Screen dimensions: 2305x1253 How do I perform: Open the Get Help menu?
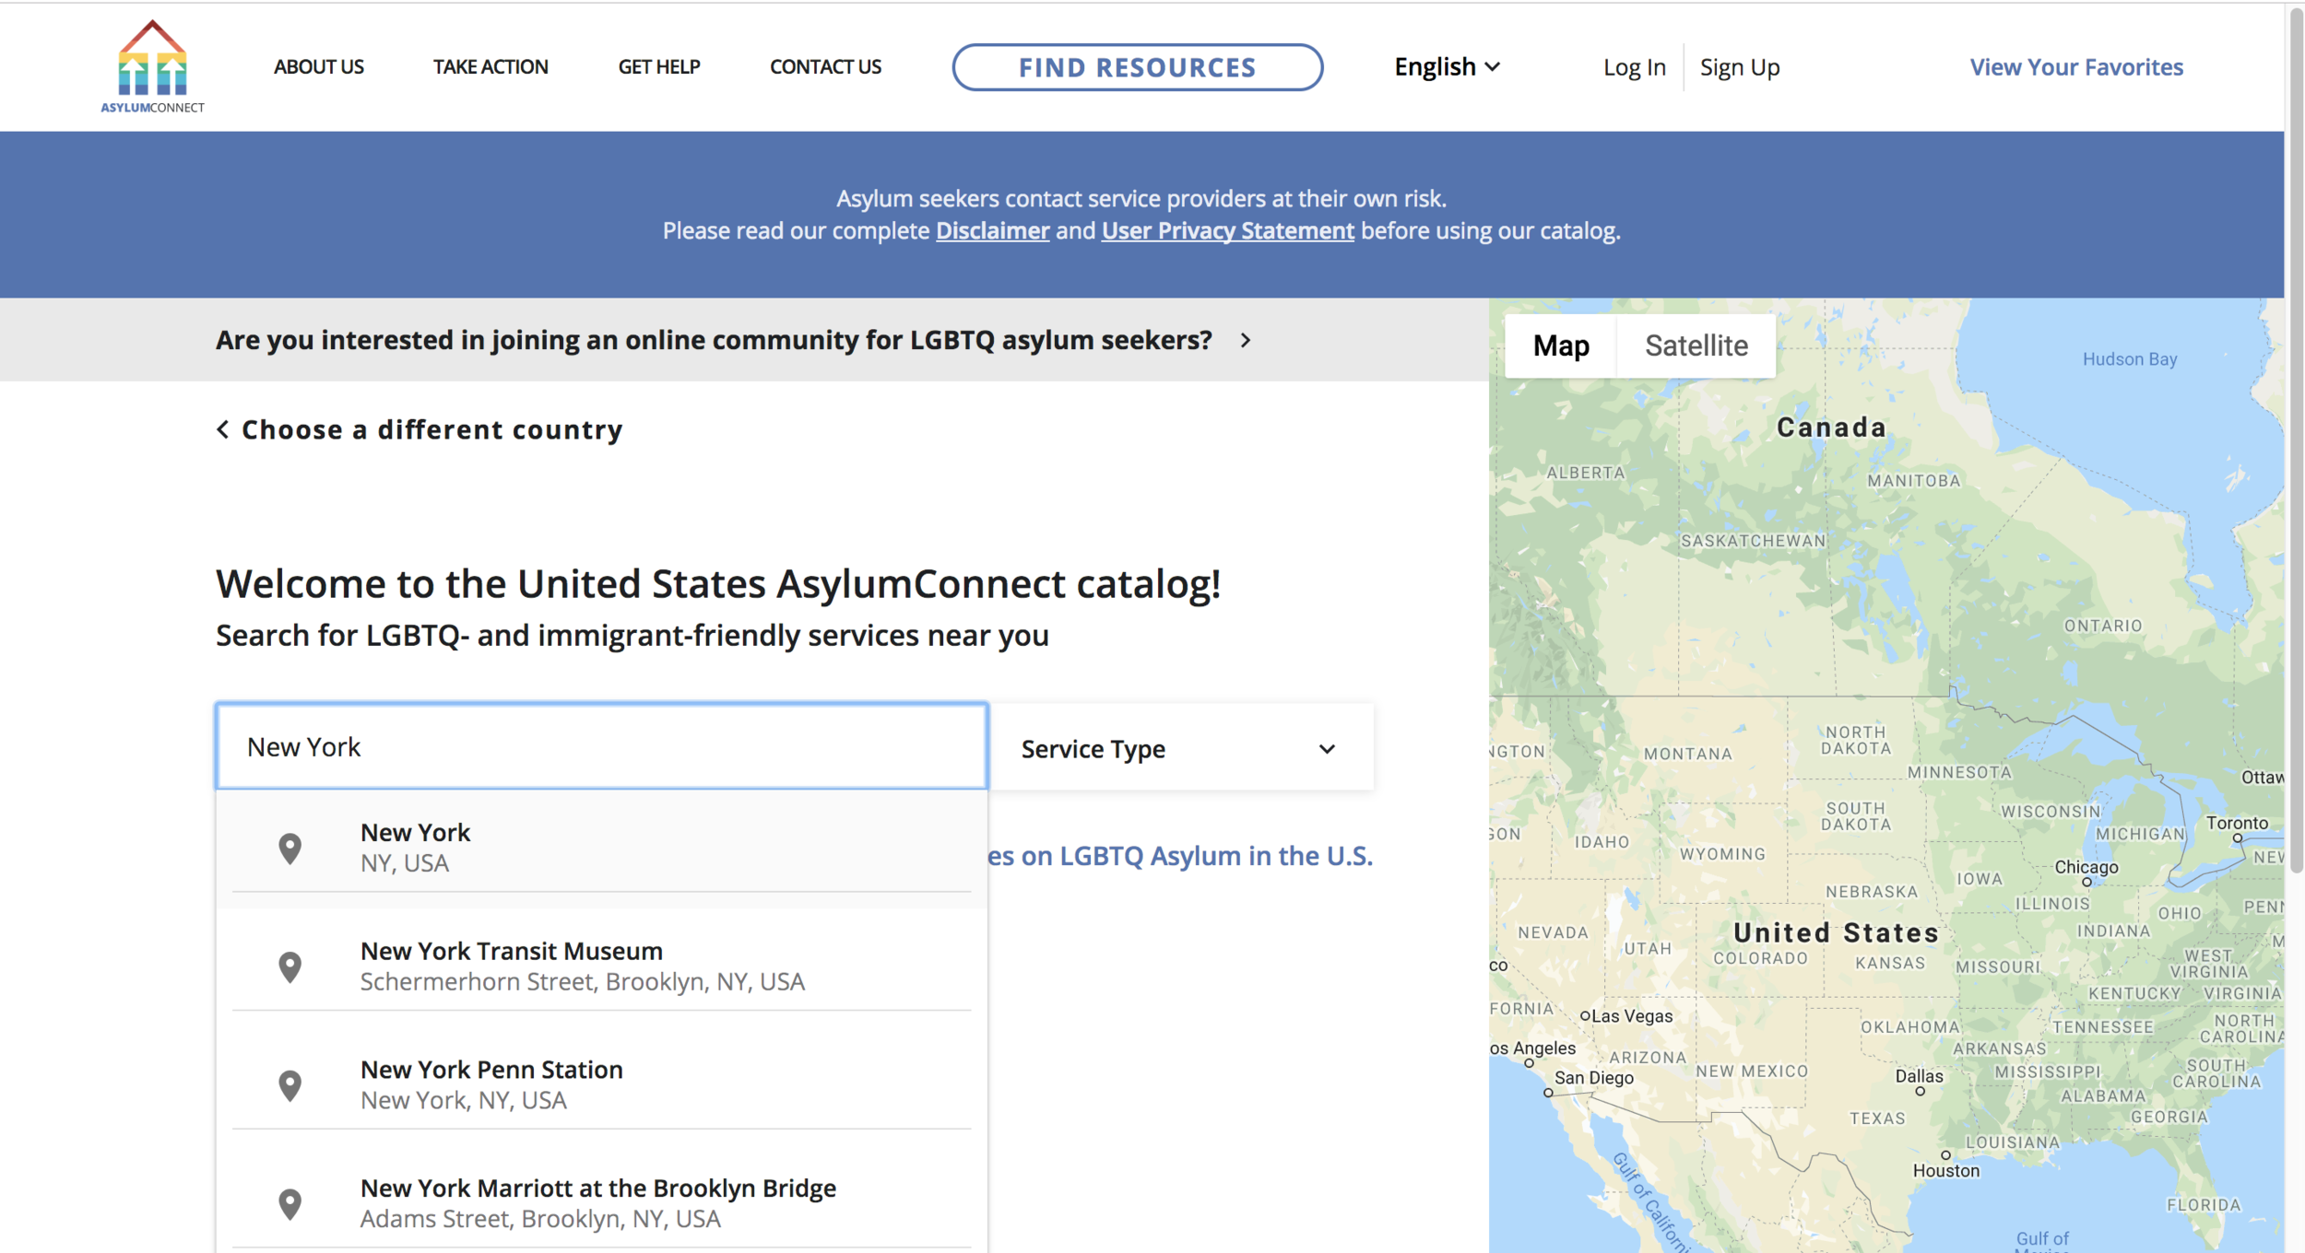(x=659, y=67)
